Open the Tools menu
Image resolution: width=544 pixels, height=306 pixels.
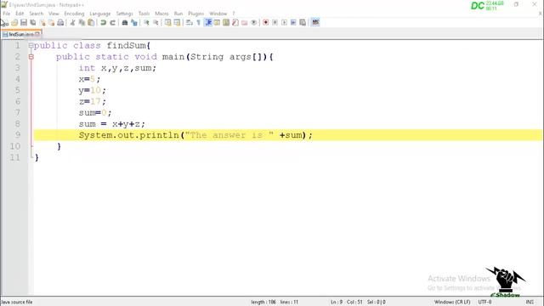tap(144, 14)
